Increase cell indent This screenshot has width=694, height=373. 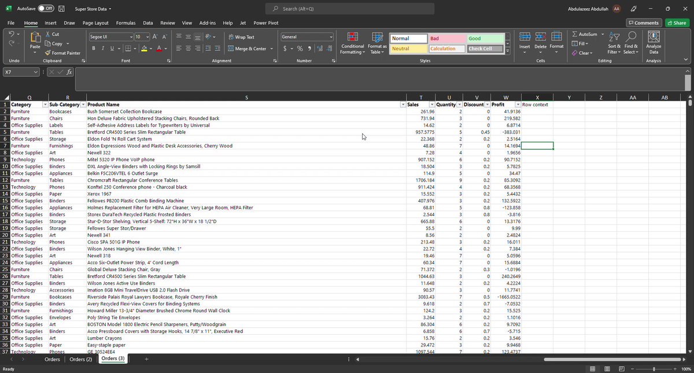pyautogui.click(x=217, y=49)
